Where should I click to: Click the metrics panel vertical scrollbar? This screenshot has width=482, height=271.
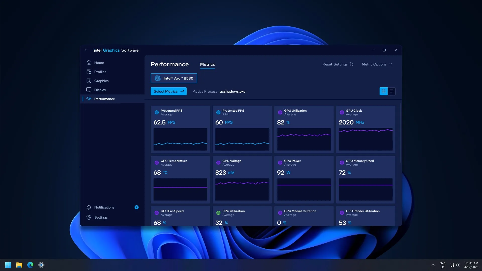point(400,133)
